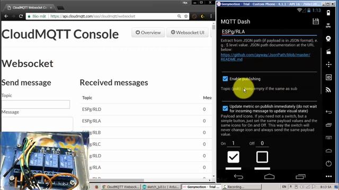Screen dimensions: 339x190
Task: Open the Overview page button
Action: pyautogui.click(x=148, y=33)
